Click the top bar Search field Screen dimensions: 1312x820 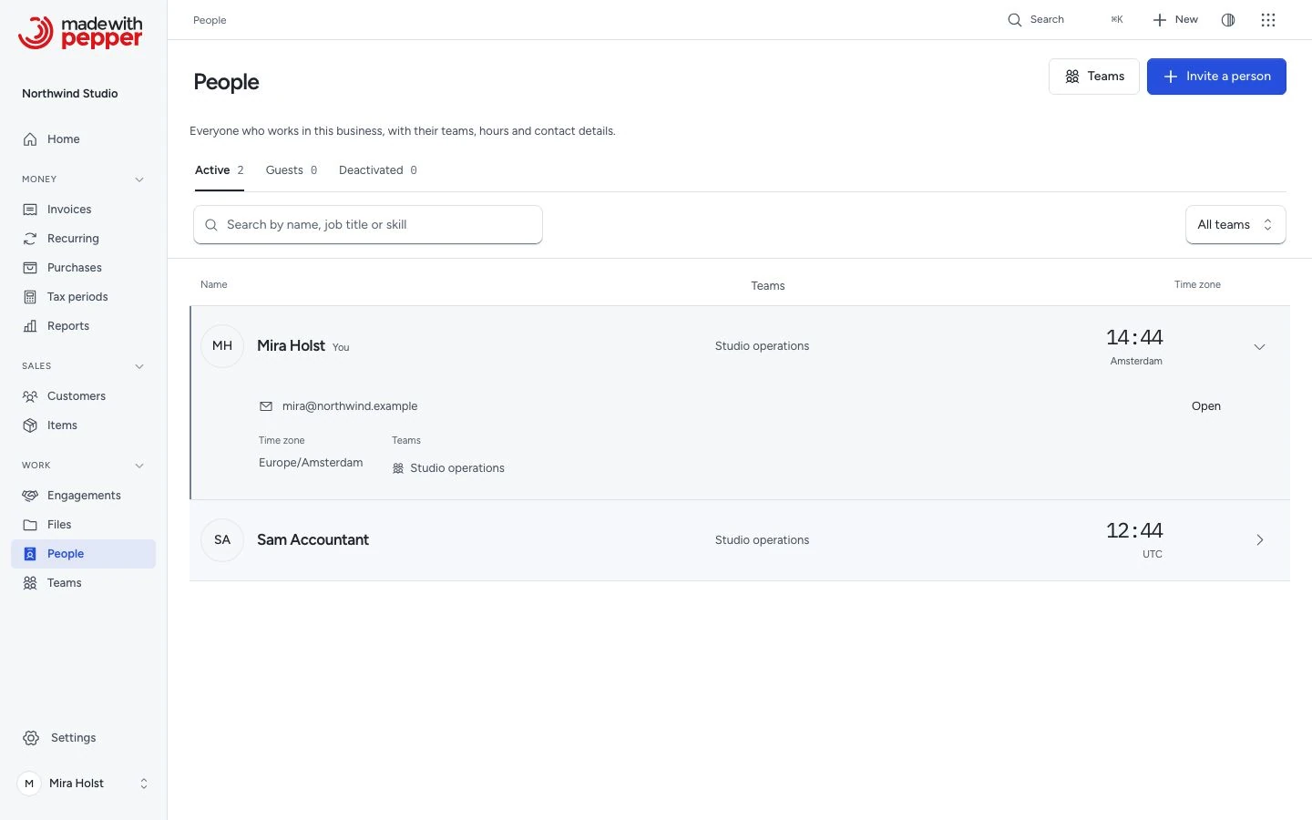click(1066, 20)
